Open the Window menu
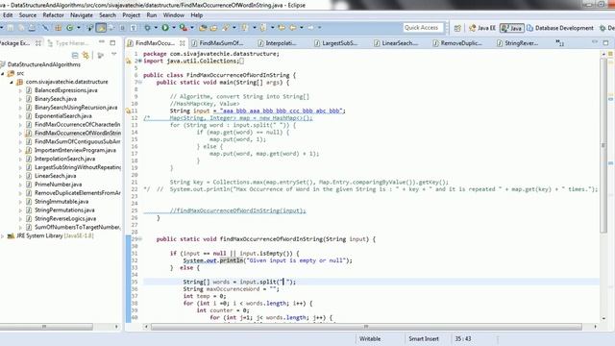 (x=173, y=15)
